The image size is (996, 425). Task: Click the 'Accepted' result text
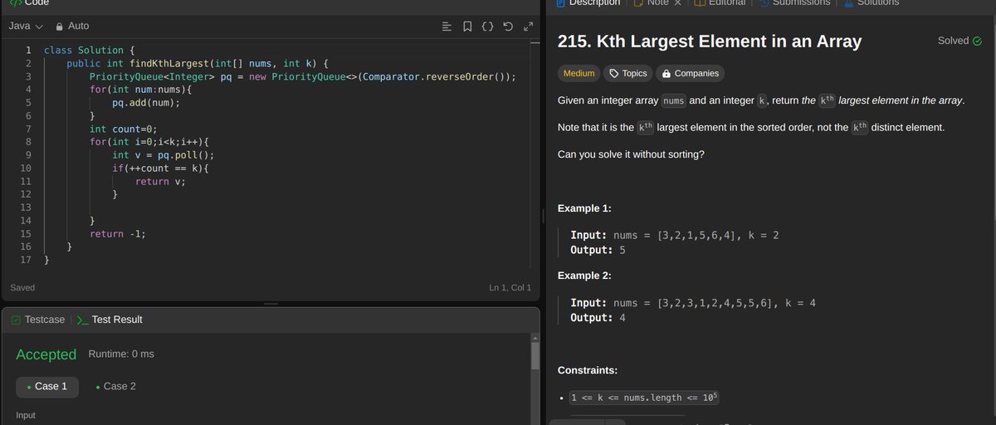(46, 354)
